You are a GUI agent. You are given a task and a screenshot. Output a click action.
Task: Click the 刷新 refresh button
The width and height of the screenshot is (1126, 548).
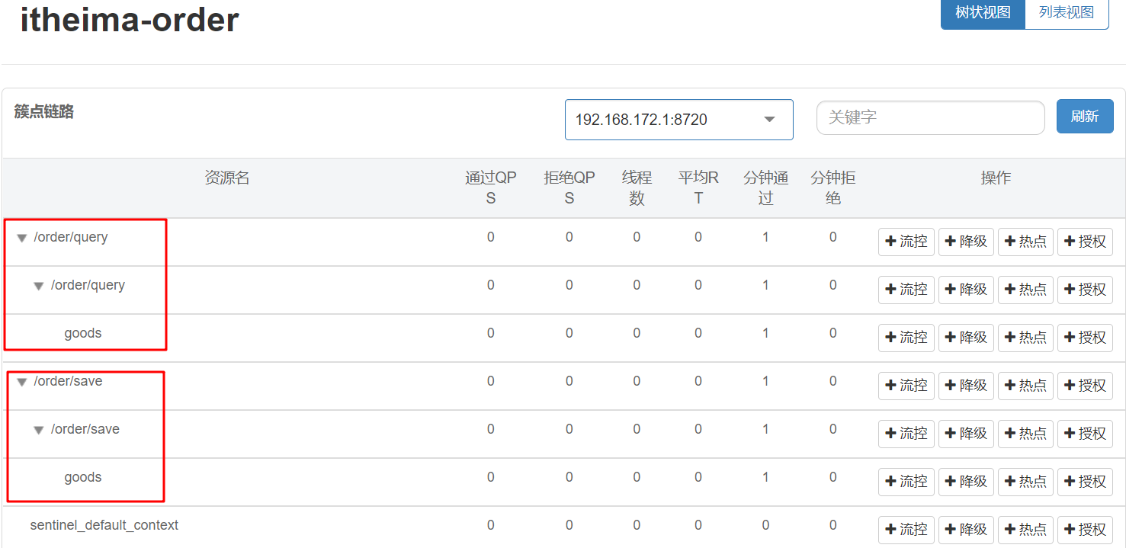(x=1084, y=117)
